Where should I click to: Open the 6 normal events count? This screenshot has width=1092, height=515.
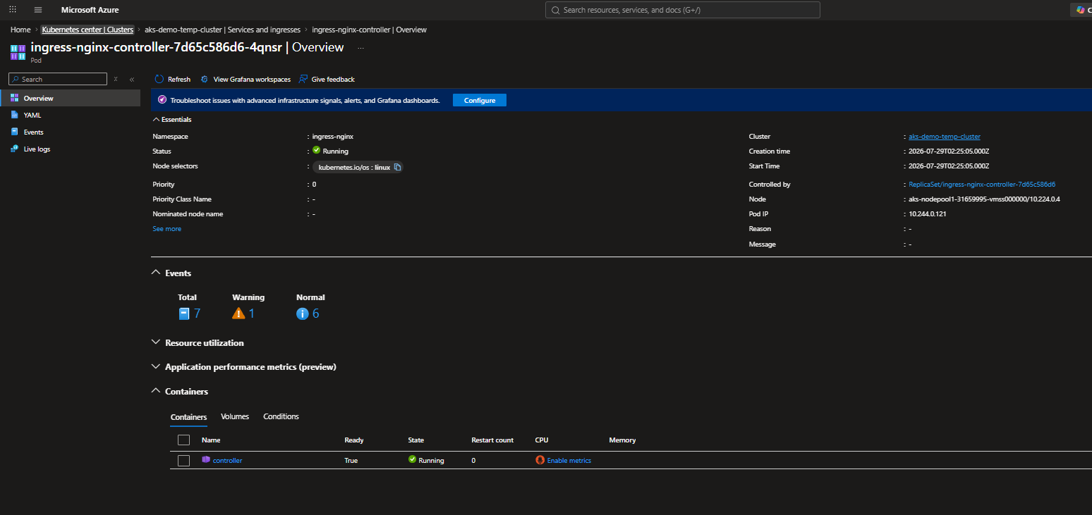(315, 314)
